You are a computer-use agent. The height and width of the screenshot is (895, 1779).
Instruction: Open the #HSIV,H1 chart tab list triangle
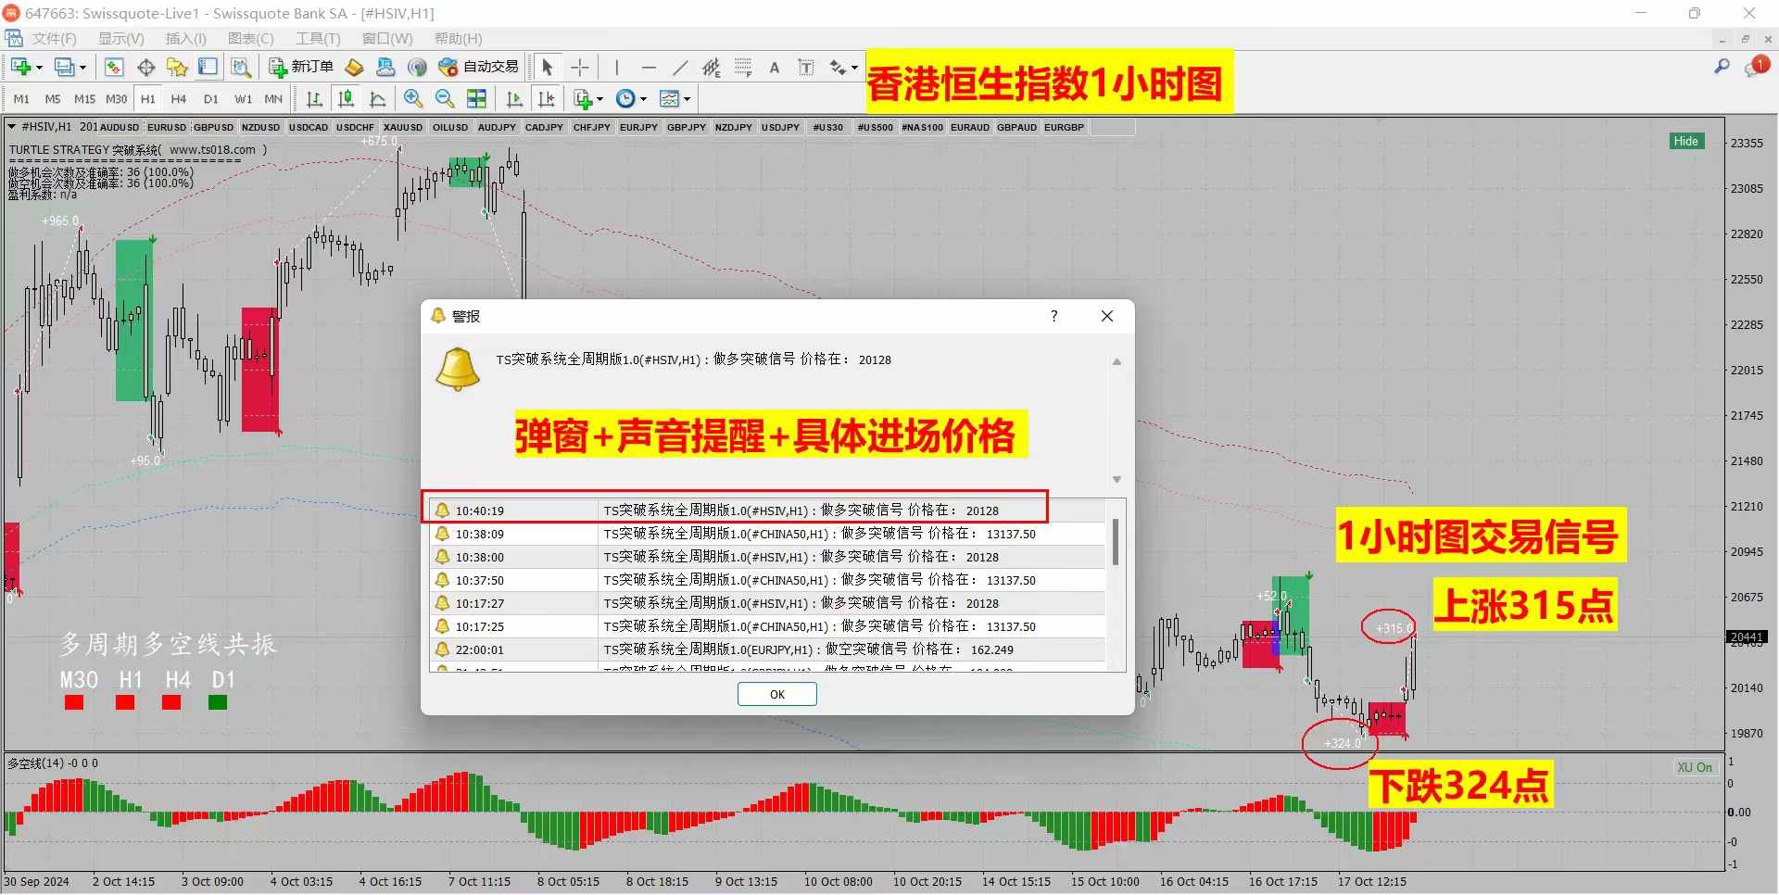11,127
